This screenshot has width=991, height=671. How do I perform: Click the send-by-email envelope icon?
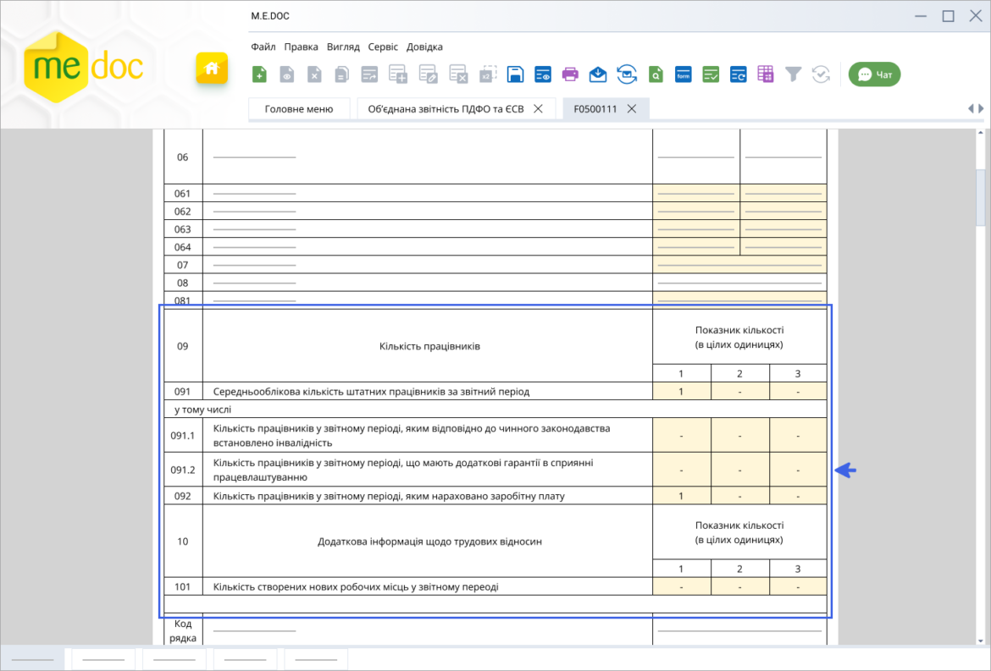[598, 74]
